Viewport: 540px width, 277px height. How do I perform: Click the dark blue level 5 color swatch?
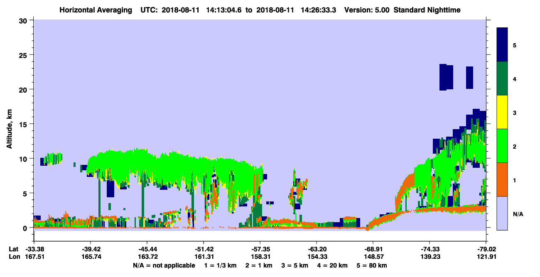coord(502,44)
